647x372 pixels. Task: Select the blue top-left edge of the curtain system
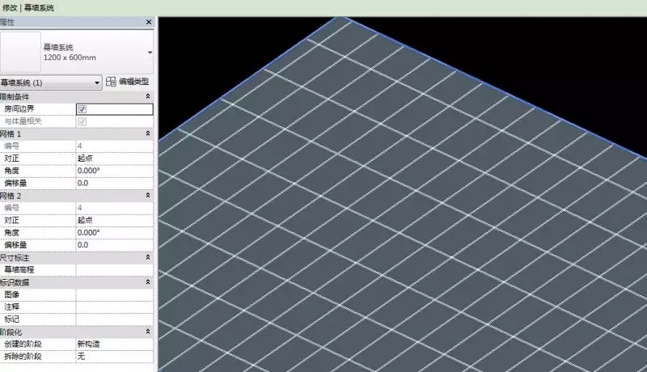click(247, 79)
